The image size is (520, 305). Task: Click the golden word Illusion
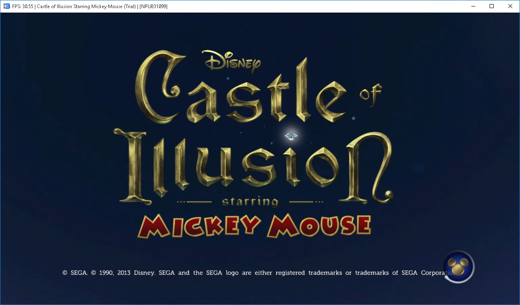point(251,166)
